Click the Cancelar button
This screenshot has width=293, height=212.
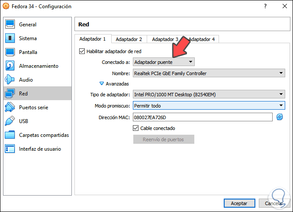(x=274, y=203)
